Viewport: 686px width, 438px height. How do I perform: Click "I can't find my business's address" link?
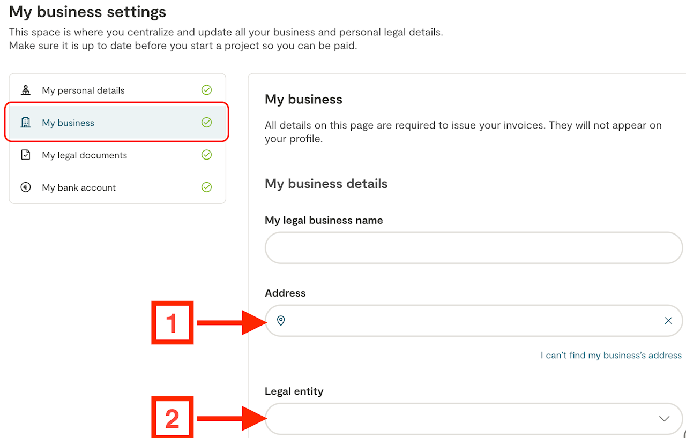(611, 356)
